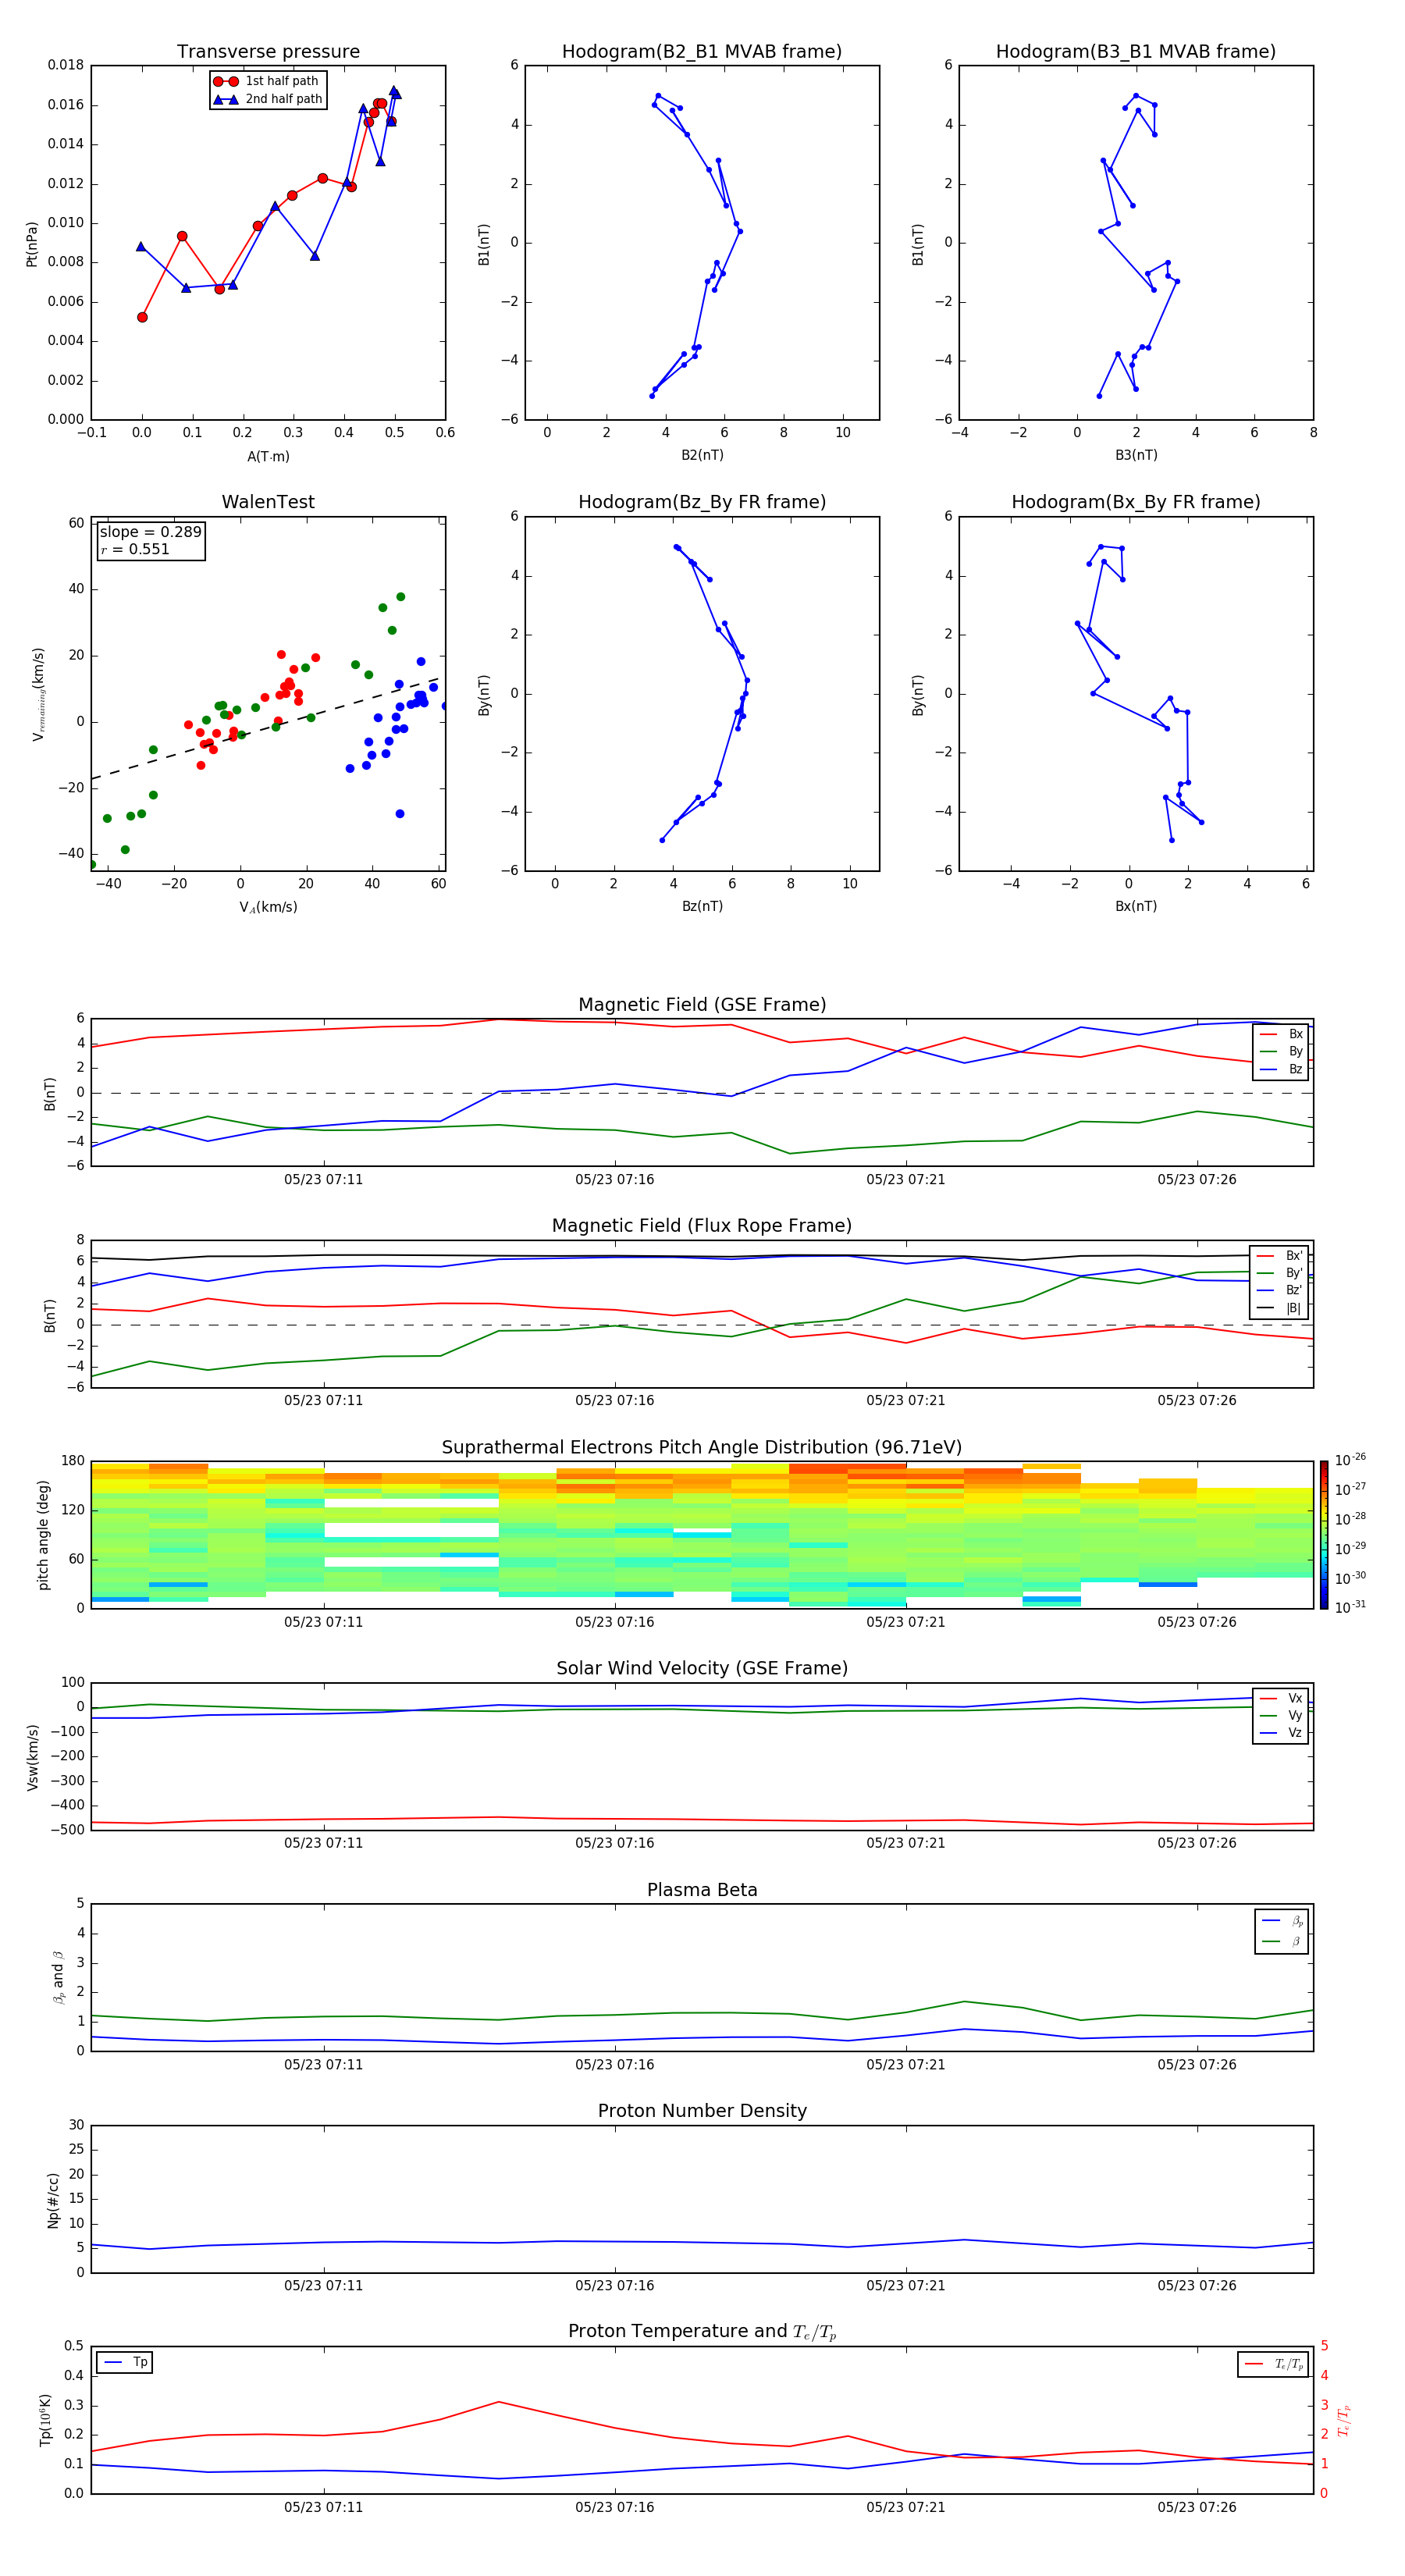Click the "Hodogram(B3_B1 MVAB frame)" title

1136,51
